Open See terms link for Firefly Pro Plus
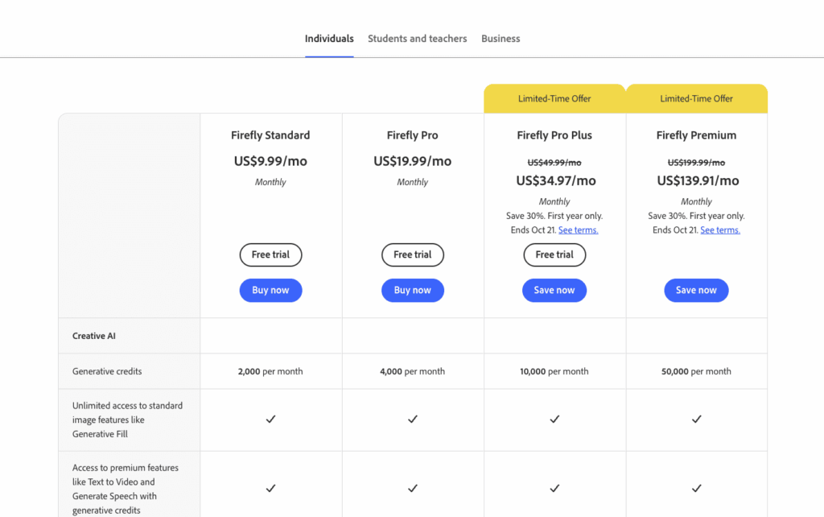This screenshot has width=824, height=517. coord(578,230)
